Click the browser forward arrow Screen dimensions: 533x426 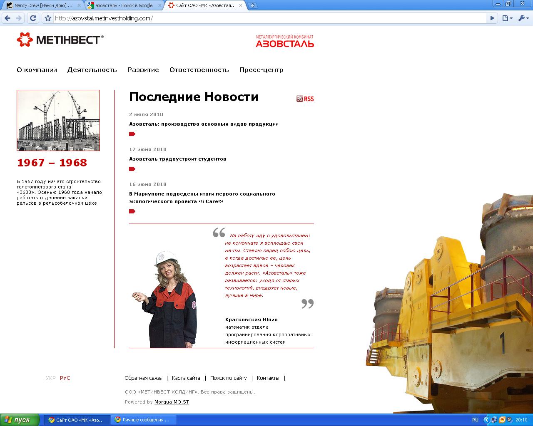pos(19,18)
